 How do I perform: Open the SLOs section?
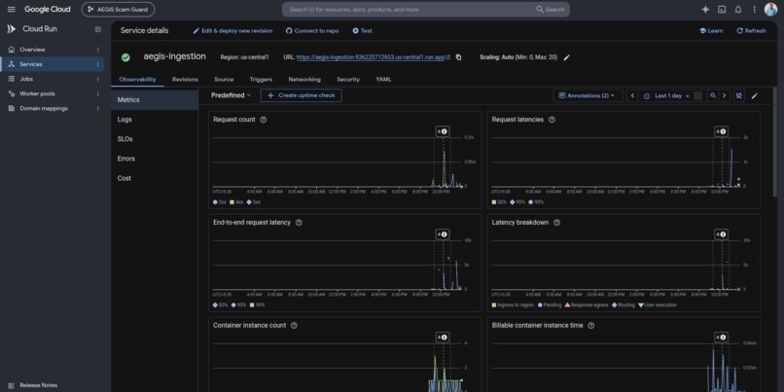(155, 139)
